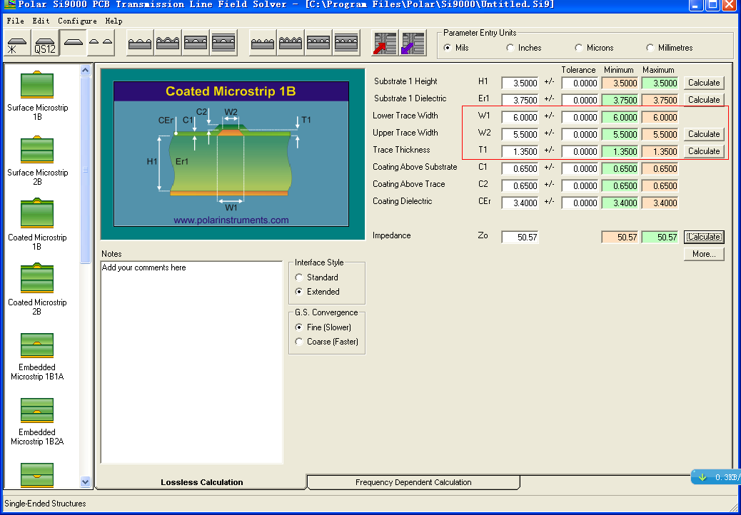Click the W1 maximum value 6.0000 cell

660,117
